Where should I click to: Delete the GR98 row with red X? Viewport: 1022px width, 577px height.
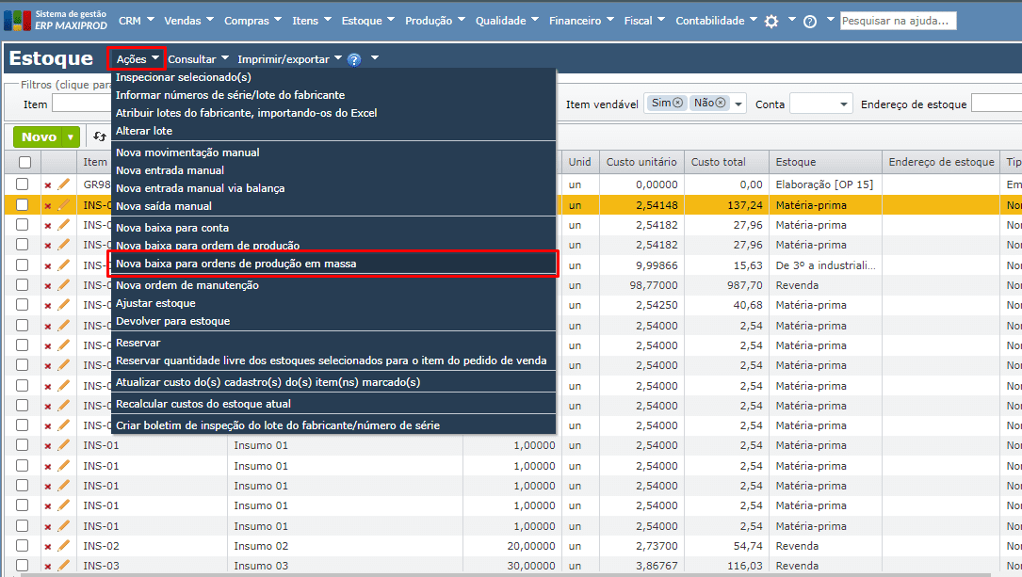point(48,185)
